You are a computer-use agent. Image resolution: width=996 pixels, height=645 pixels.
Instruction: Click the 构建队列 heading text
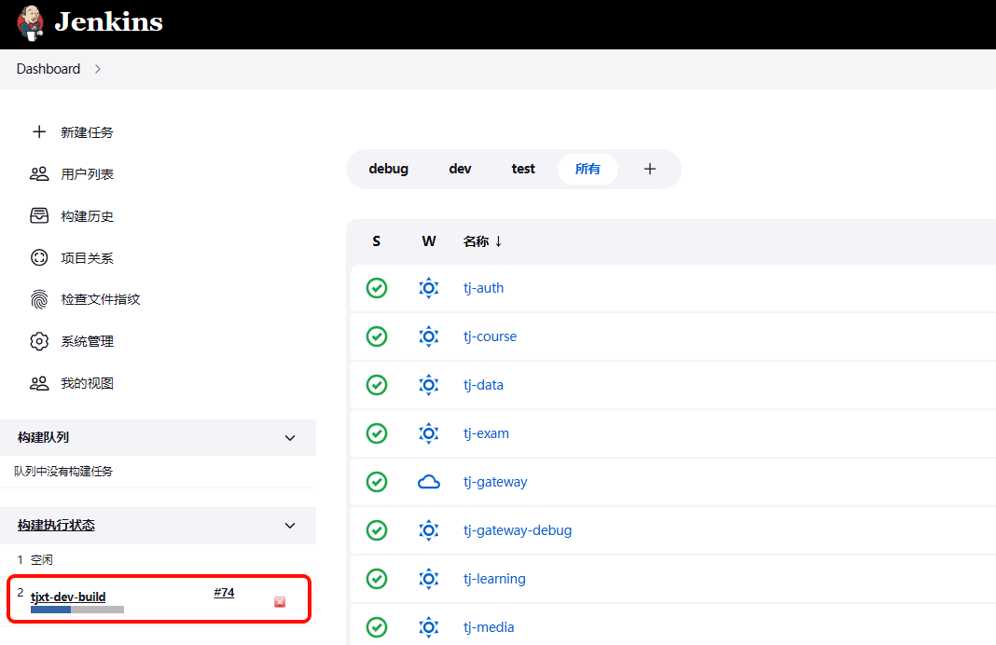pos(43,437)
